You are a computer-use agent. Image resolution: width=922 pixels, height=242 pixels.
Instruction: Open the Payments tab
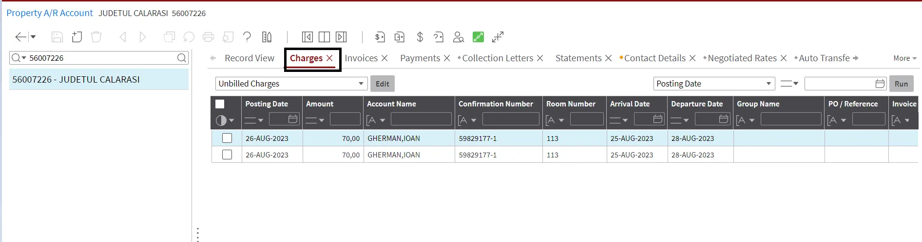420,58
